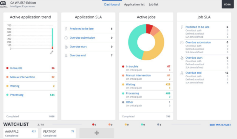Click the flame icon beside Application SLA Overdue start
The height and width of the screenshot is (139, 237).
[66, 47]
